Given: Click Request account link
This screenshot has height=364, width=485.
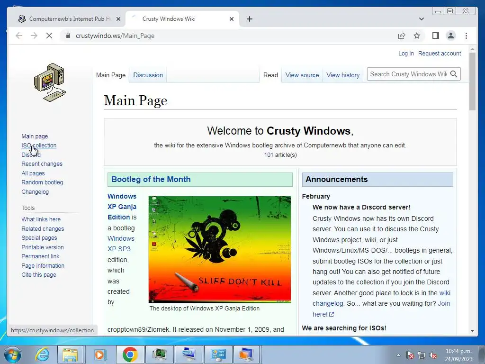Looking at the screenshot, I should click(440, 53).
